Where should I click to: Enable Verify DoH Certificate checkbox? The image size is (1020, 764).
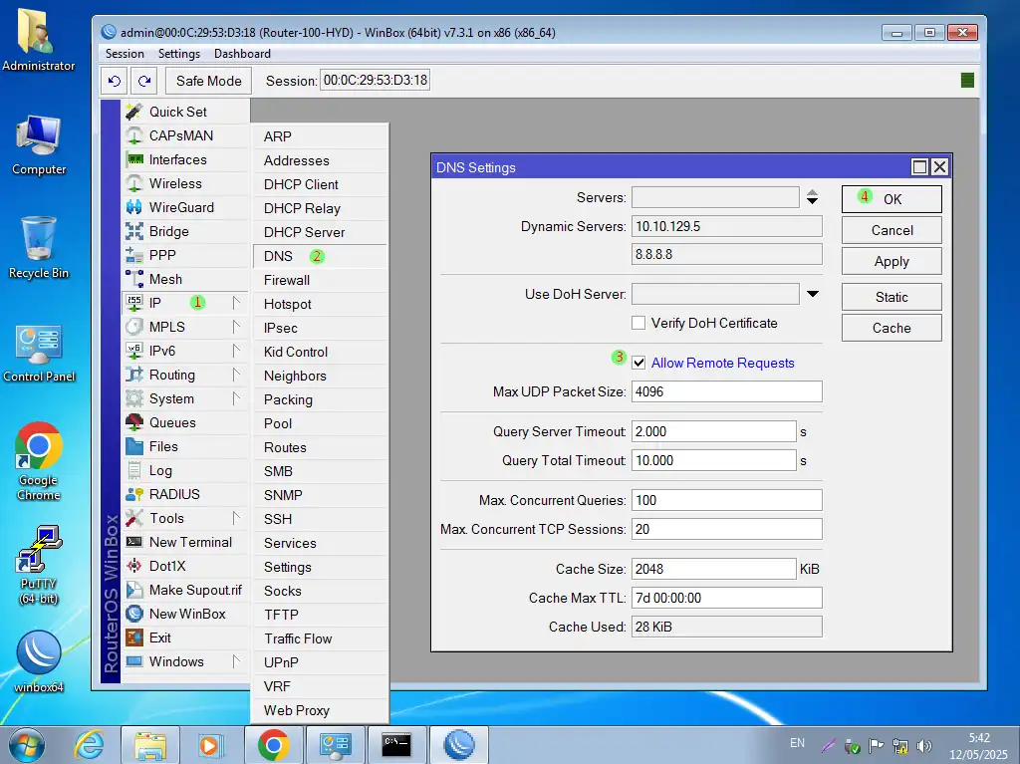point(638,323)
